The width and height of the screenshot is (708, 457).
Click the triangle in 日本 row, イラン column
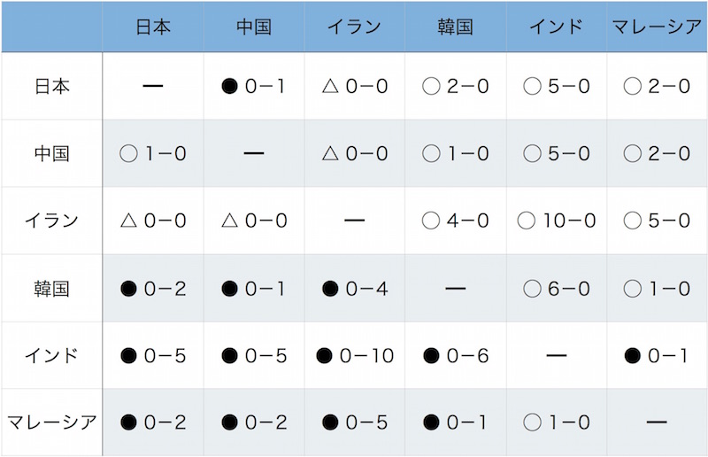pyautogui.click(x=330, y=87)
